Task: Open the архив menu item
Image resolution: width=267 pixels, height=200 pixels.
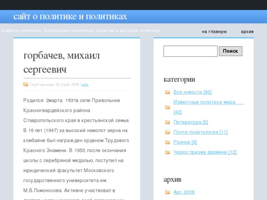Action: click(247, 32)
